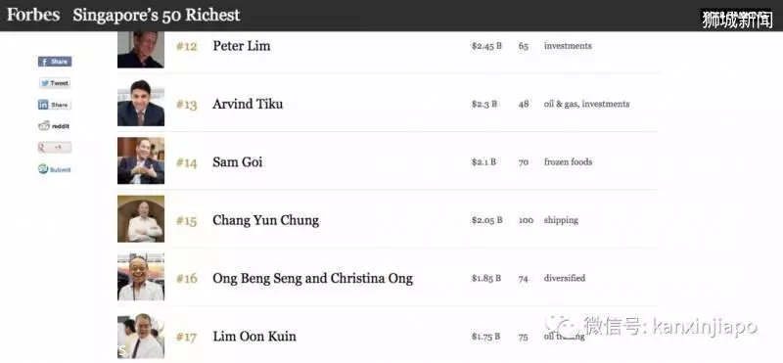Click Chang Yun Chung's portrait thumbnail
Image resolution: width=783 pixels, height=363 pixels.
(141, 219)
